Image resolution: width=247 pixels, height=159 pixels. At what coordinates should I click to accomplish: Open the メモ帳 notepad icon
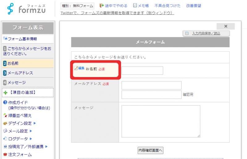[x=135, y=6]
